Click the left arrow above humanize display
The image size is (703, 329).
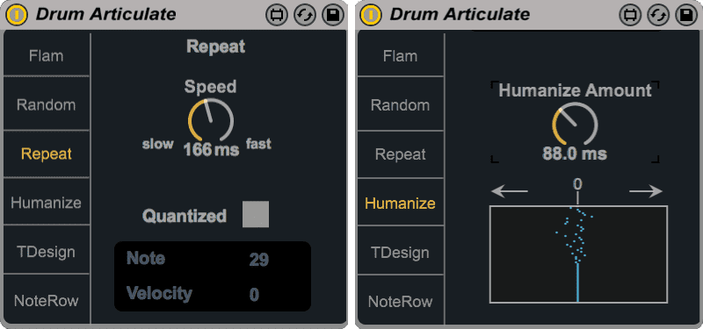(510, 191)
